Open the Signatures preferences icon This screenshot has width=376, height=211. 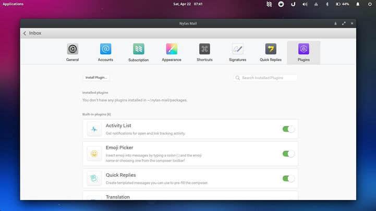tap(238, 49)
